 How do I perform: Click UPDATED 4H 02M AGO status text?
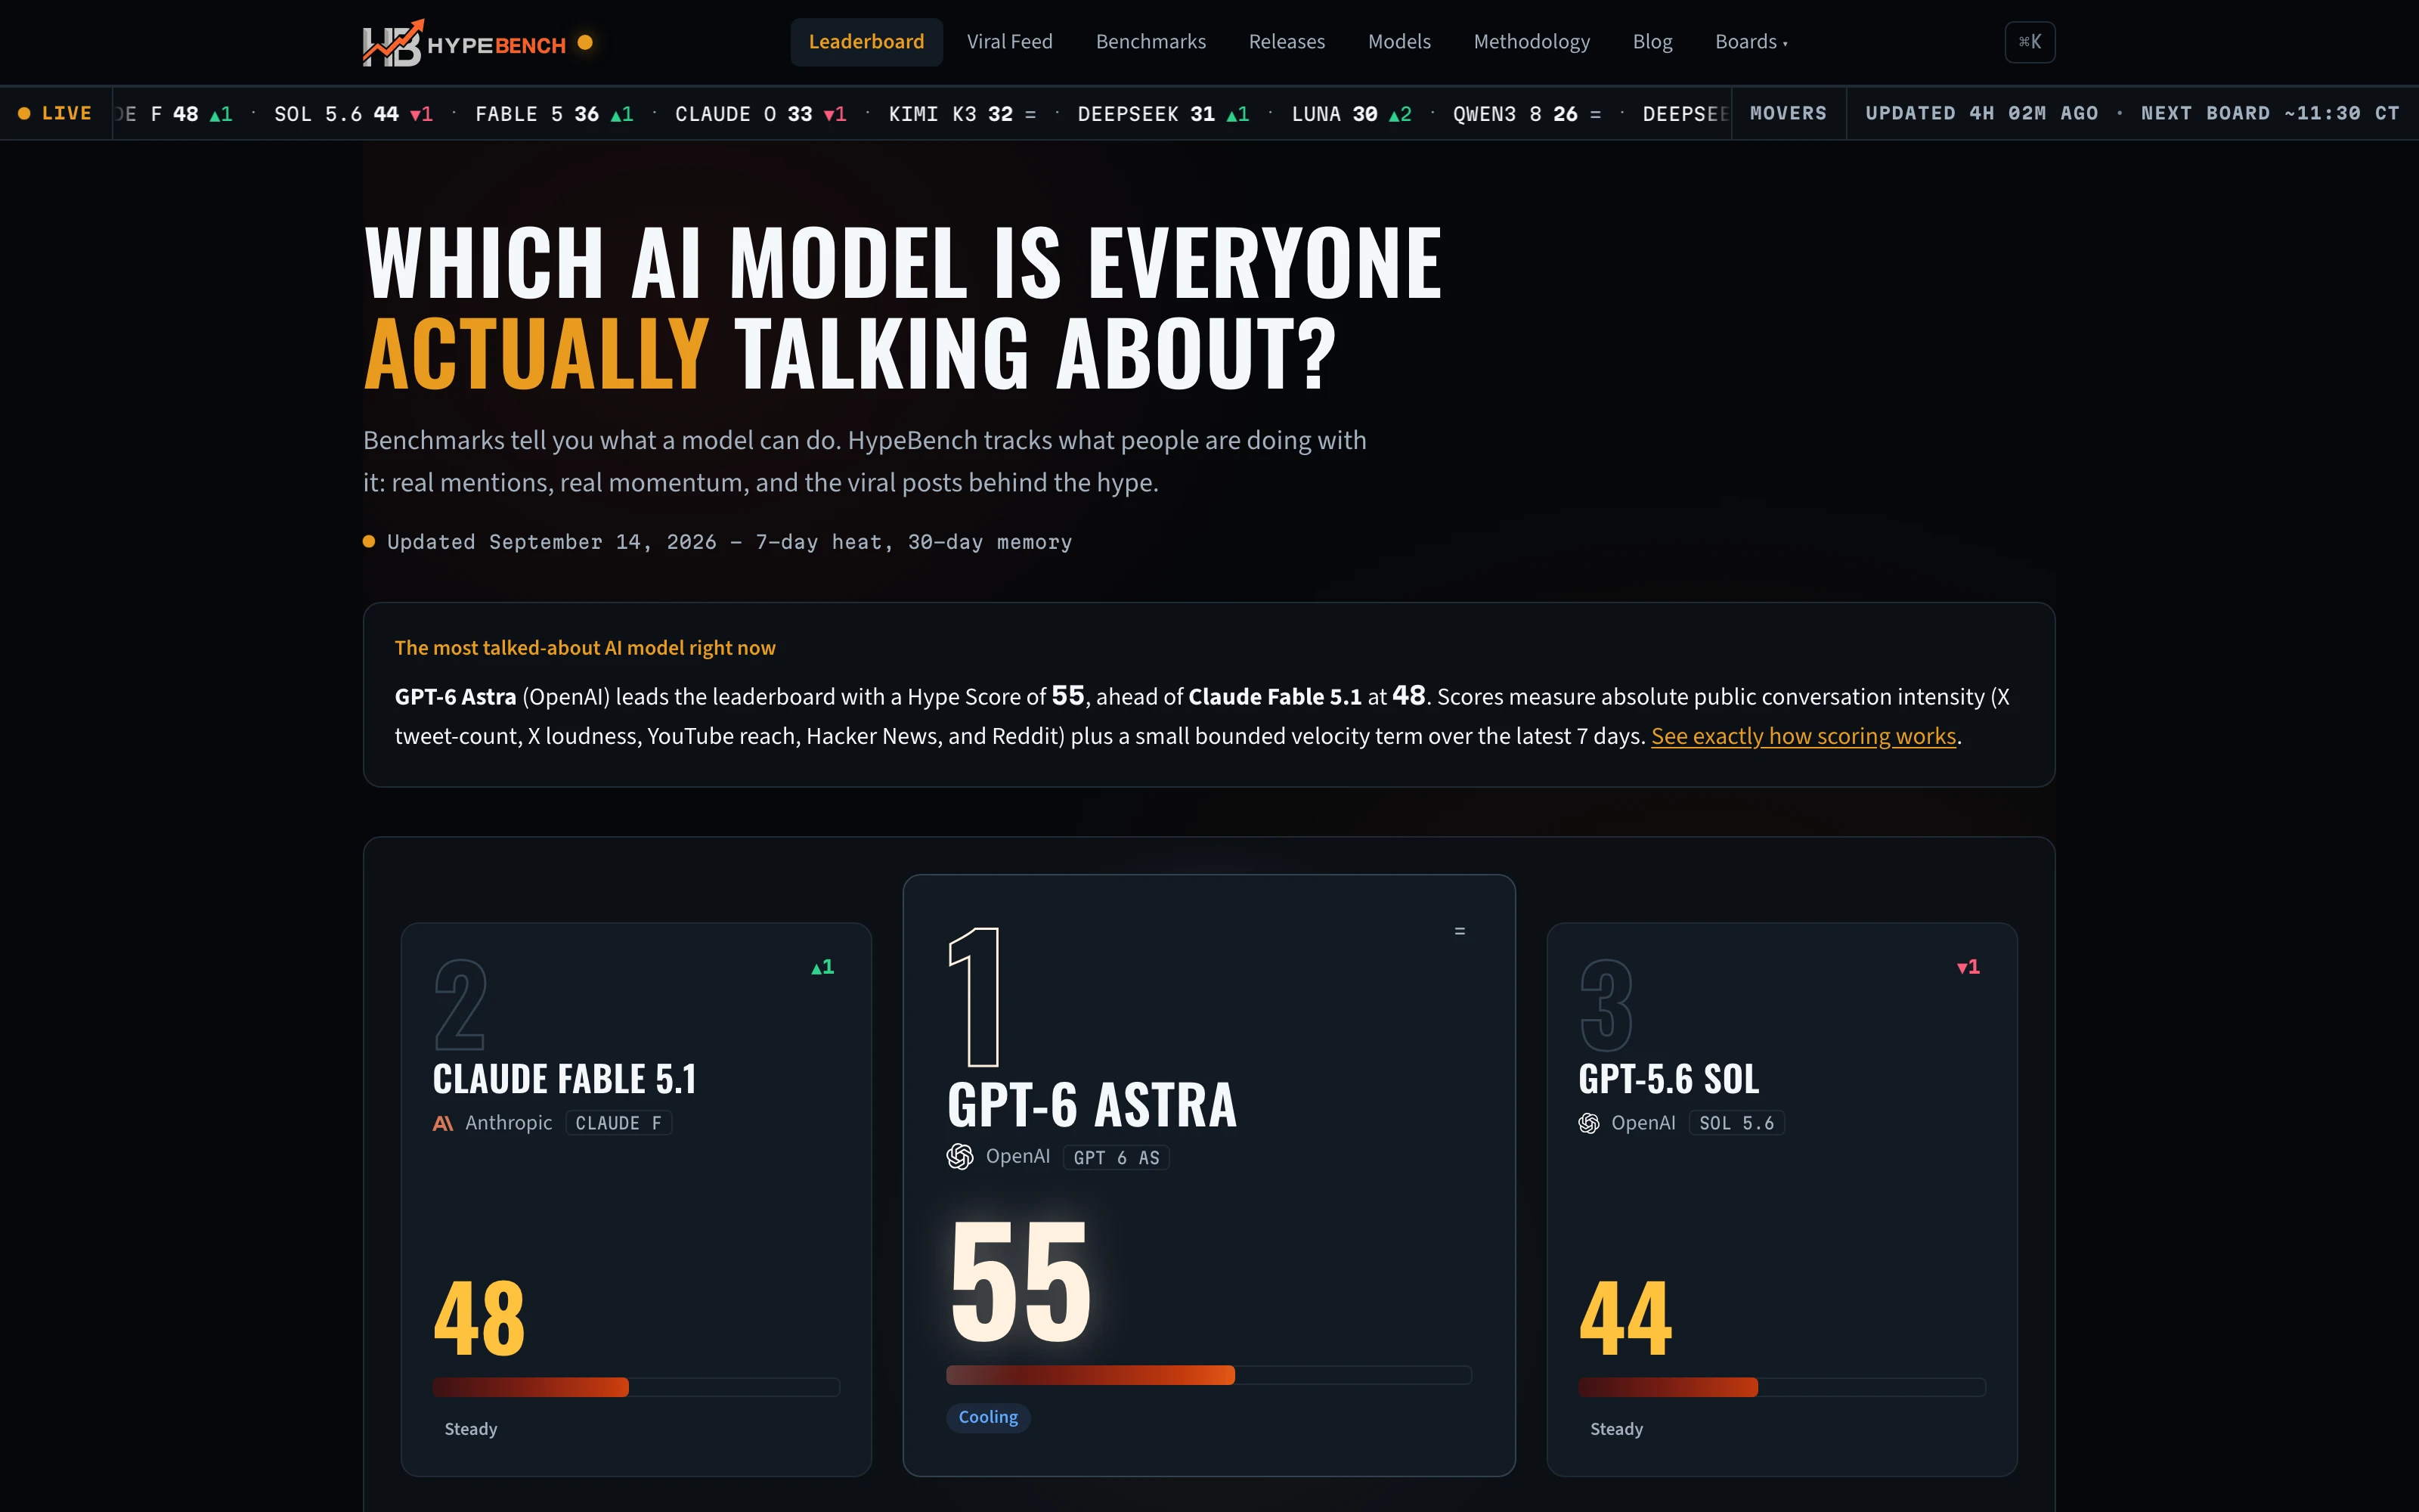[x=1981, y=113]
